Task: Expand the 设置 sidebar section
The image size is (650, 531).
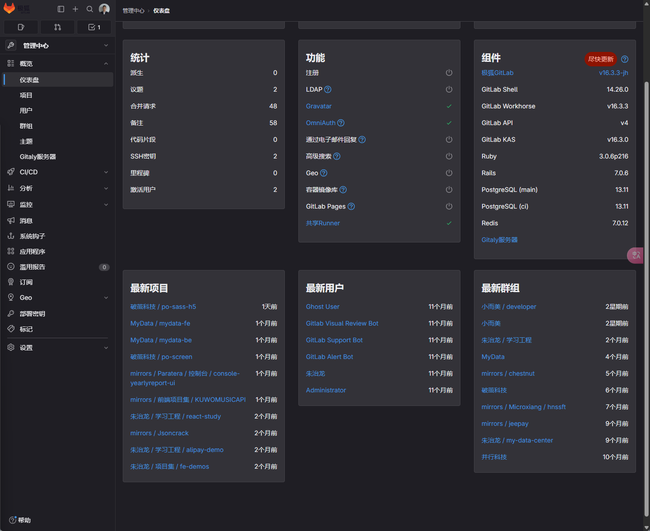Action: click(x=57, y=348)
